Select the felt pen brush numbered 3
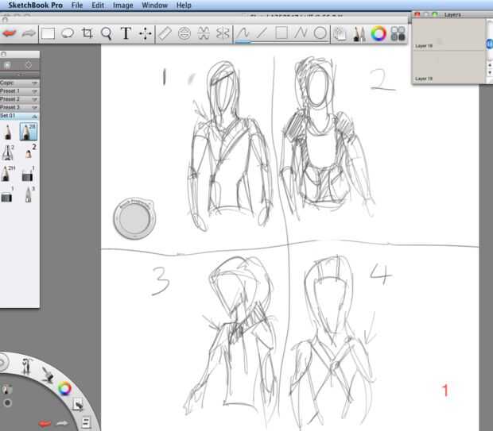This screenshot has height=431, width=493. [x=29, y=194]
